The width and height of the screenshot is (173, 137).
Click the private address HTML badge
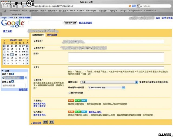pyautogui.click(x=84, y=112)
